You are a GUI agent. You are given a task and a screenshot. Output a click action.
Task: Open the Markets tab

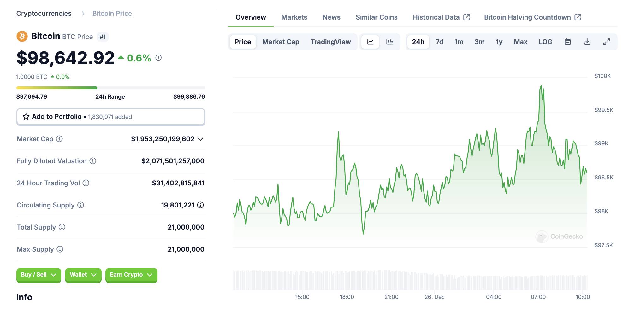tap(294, 17)
